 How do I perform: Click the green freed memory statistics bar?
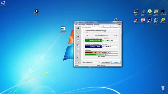click(x=101, y=55)
